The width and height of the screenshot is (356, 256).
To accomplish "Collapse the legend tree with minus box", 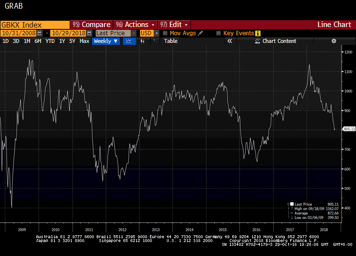I will point(289,204).
